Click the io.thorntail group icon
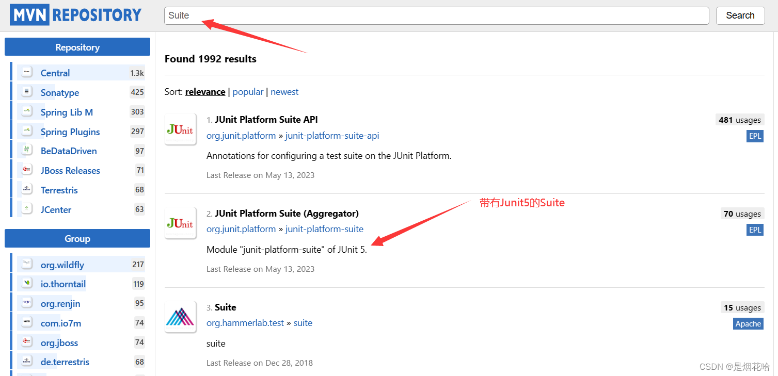This screenshot has width=778, height=376. coord(27,284)
